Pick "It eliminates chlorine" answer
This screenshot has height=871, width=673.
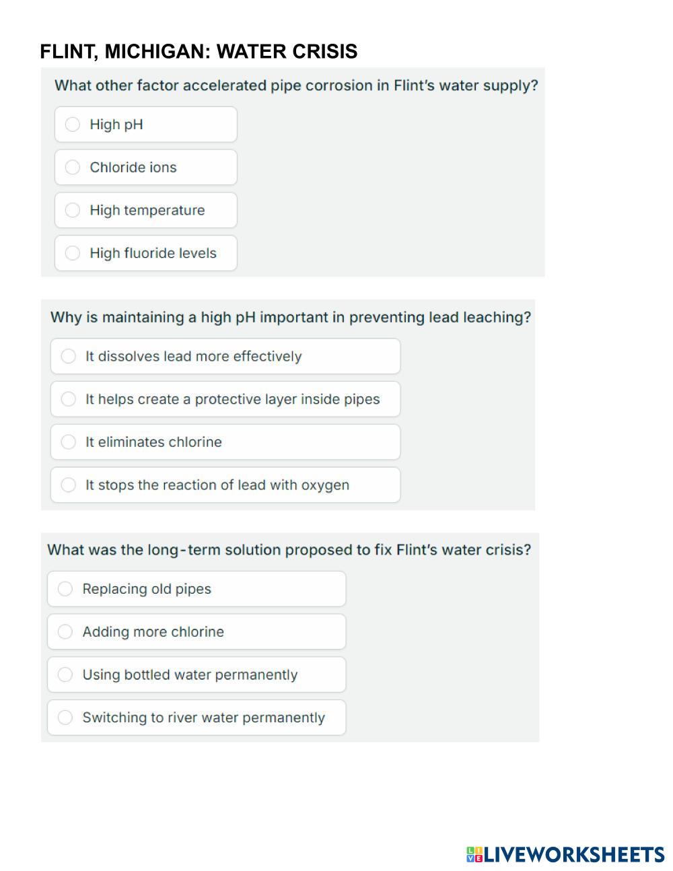tap(69, 442)
